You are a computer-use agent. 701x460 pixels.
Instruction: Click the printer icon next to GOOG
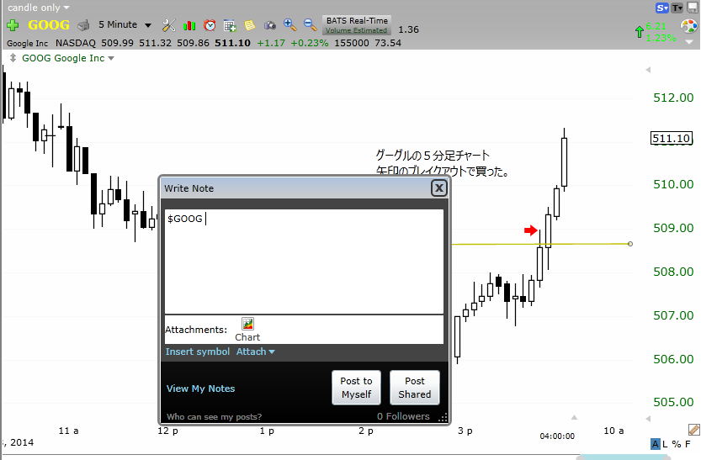(x=83, y=25)
